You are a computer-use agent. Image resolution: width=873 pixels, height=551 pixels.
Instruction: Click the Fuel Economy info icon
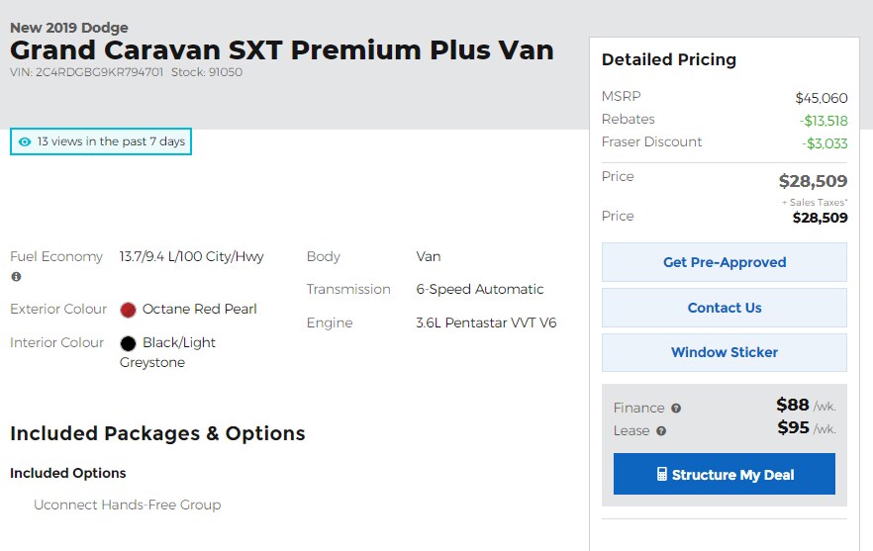pos(16,277)
